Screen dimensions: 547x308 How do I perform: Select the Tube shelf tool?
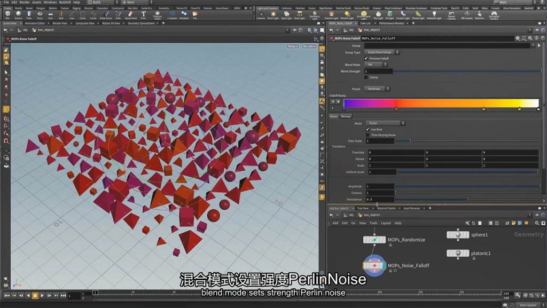coord(29,15)
